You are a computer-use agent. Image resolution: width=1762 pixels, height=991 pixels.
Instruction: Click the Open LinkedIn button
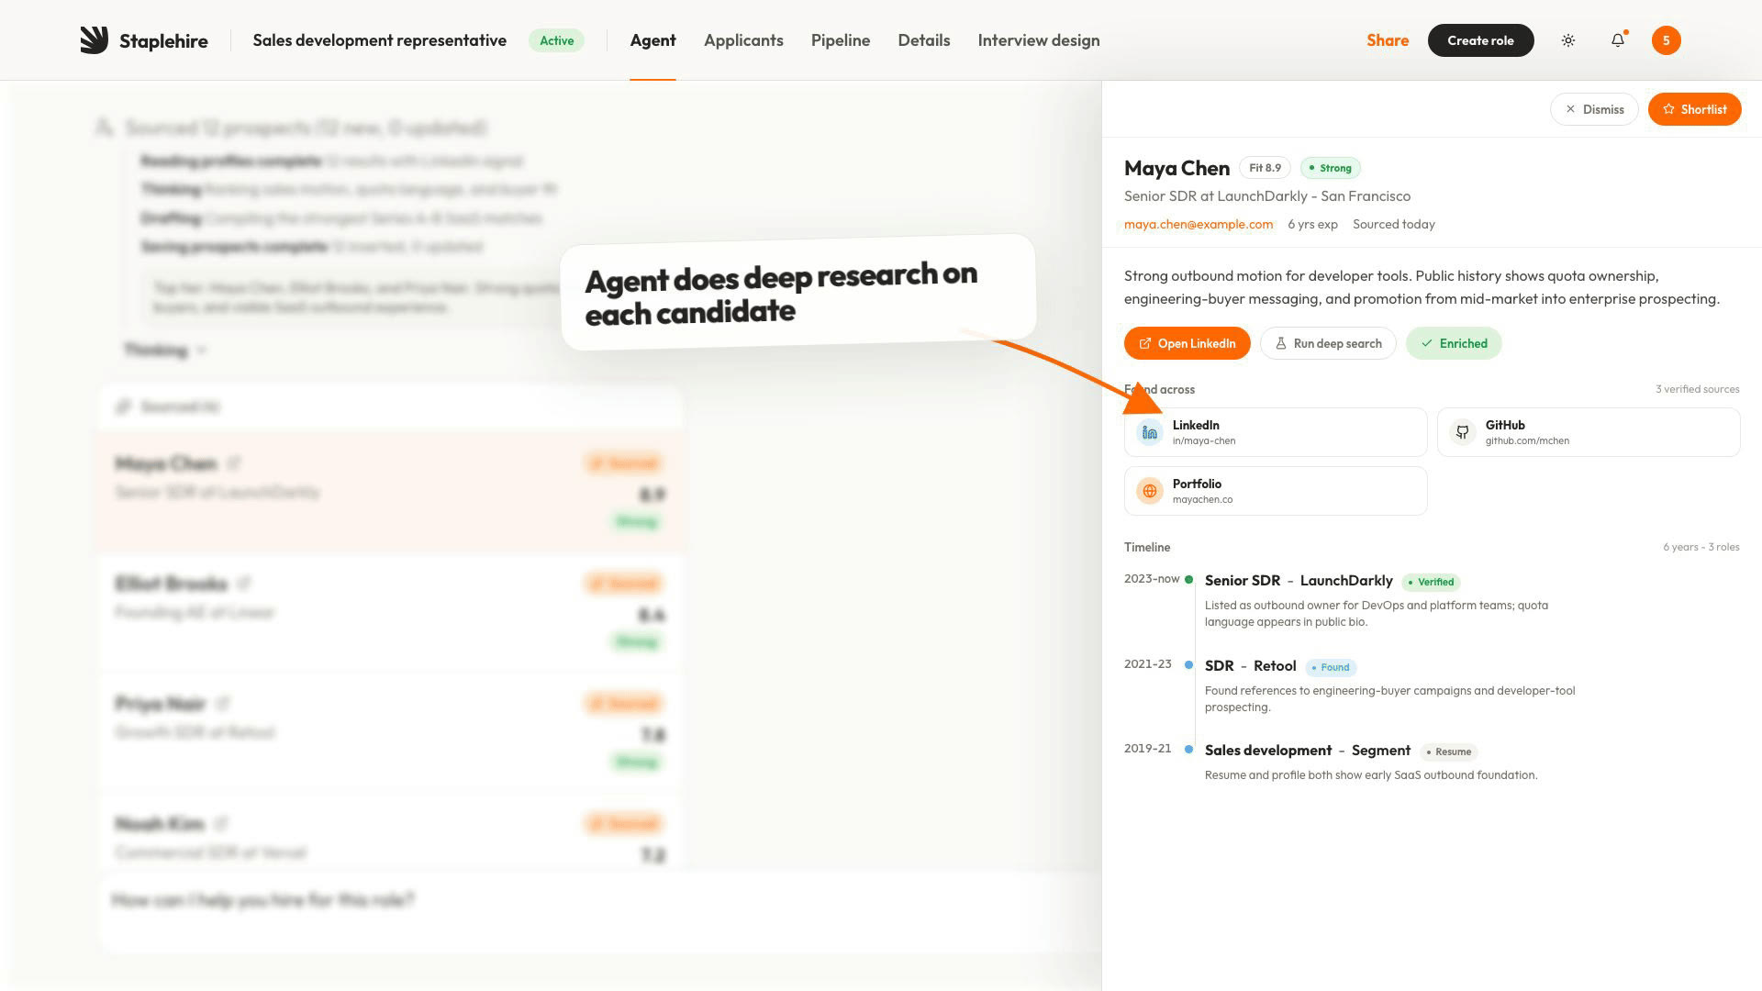(x=1187, y=343)
